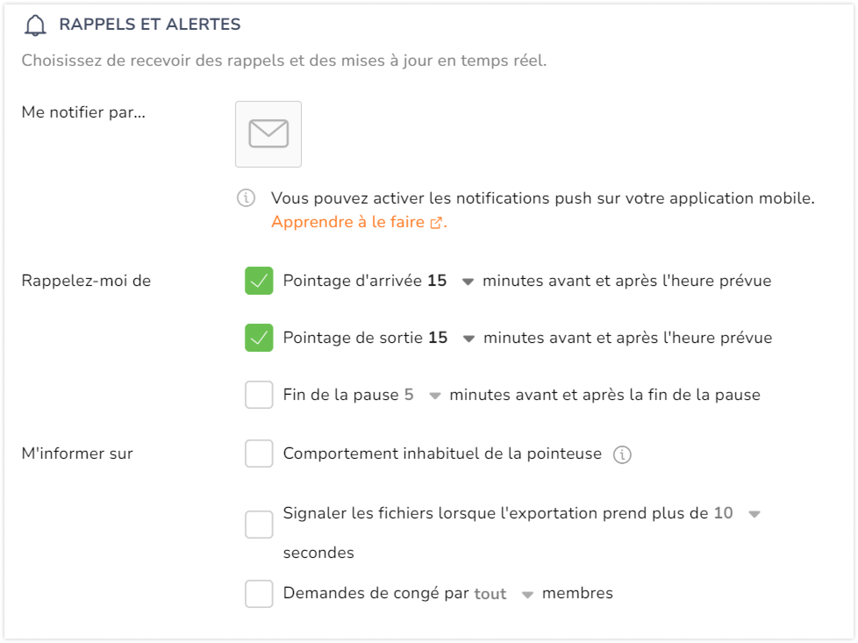Check Comportement inhabituel de la pointeuse box

point(259,454)
